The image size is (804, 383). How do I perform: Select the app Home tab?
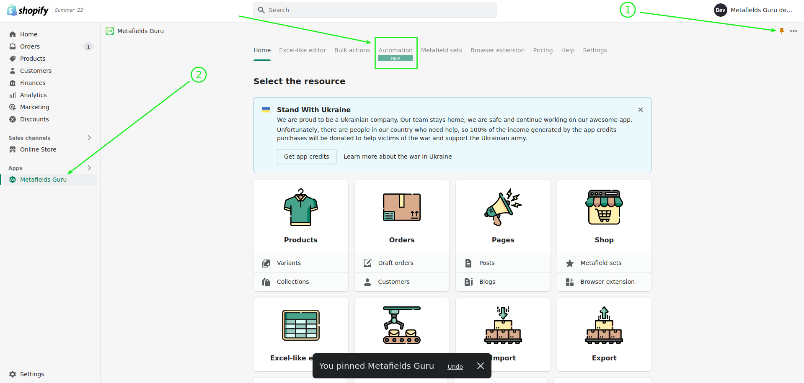point(262,50)
